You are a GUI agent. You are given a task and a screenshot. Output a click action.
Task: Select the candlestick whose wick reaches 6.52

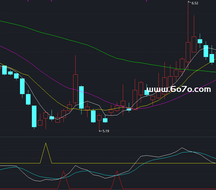(188, 36)
